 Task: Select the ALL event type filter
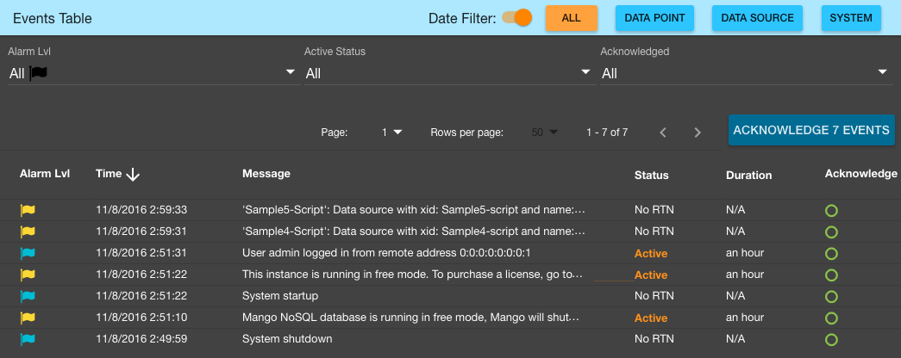pyautogui.click(x=571, y=18)
